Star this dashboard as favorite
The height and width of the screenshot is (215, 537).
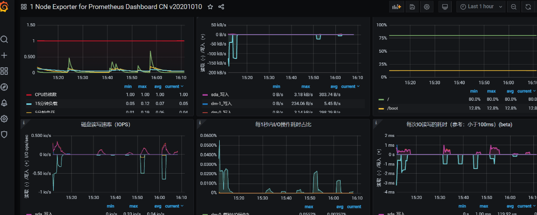pos(210,7)
